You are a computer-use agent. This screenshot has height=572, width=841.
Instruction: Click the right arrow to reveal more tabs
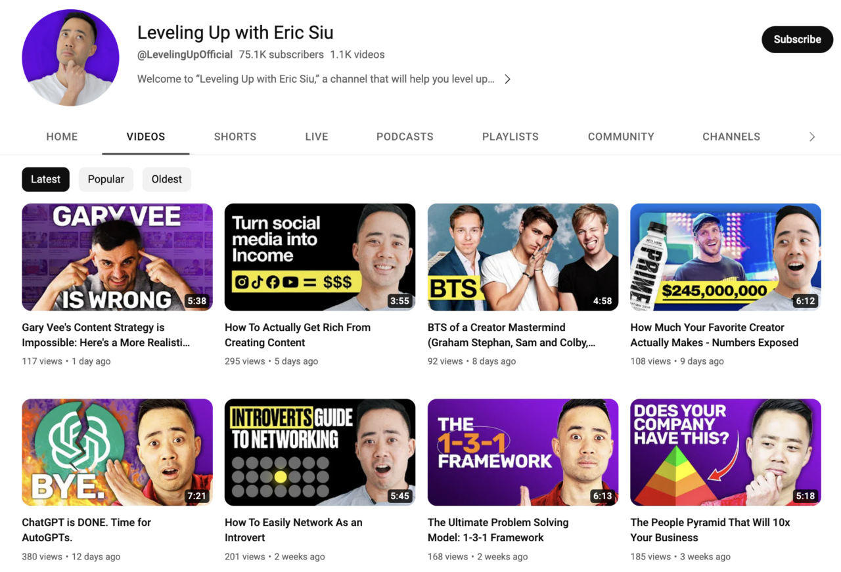[812, 137]
